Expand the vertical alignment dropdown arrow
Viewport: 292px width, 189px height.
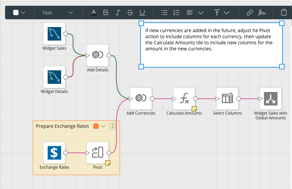(226, 13)
